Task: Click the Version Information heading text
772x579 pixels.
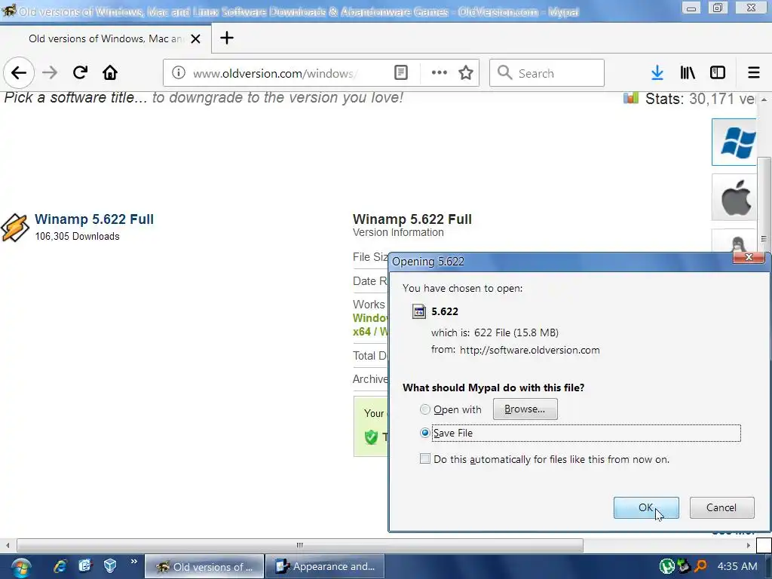Action: [398, 232]
